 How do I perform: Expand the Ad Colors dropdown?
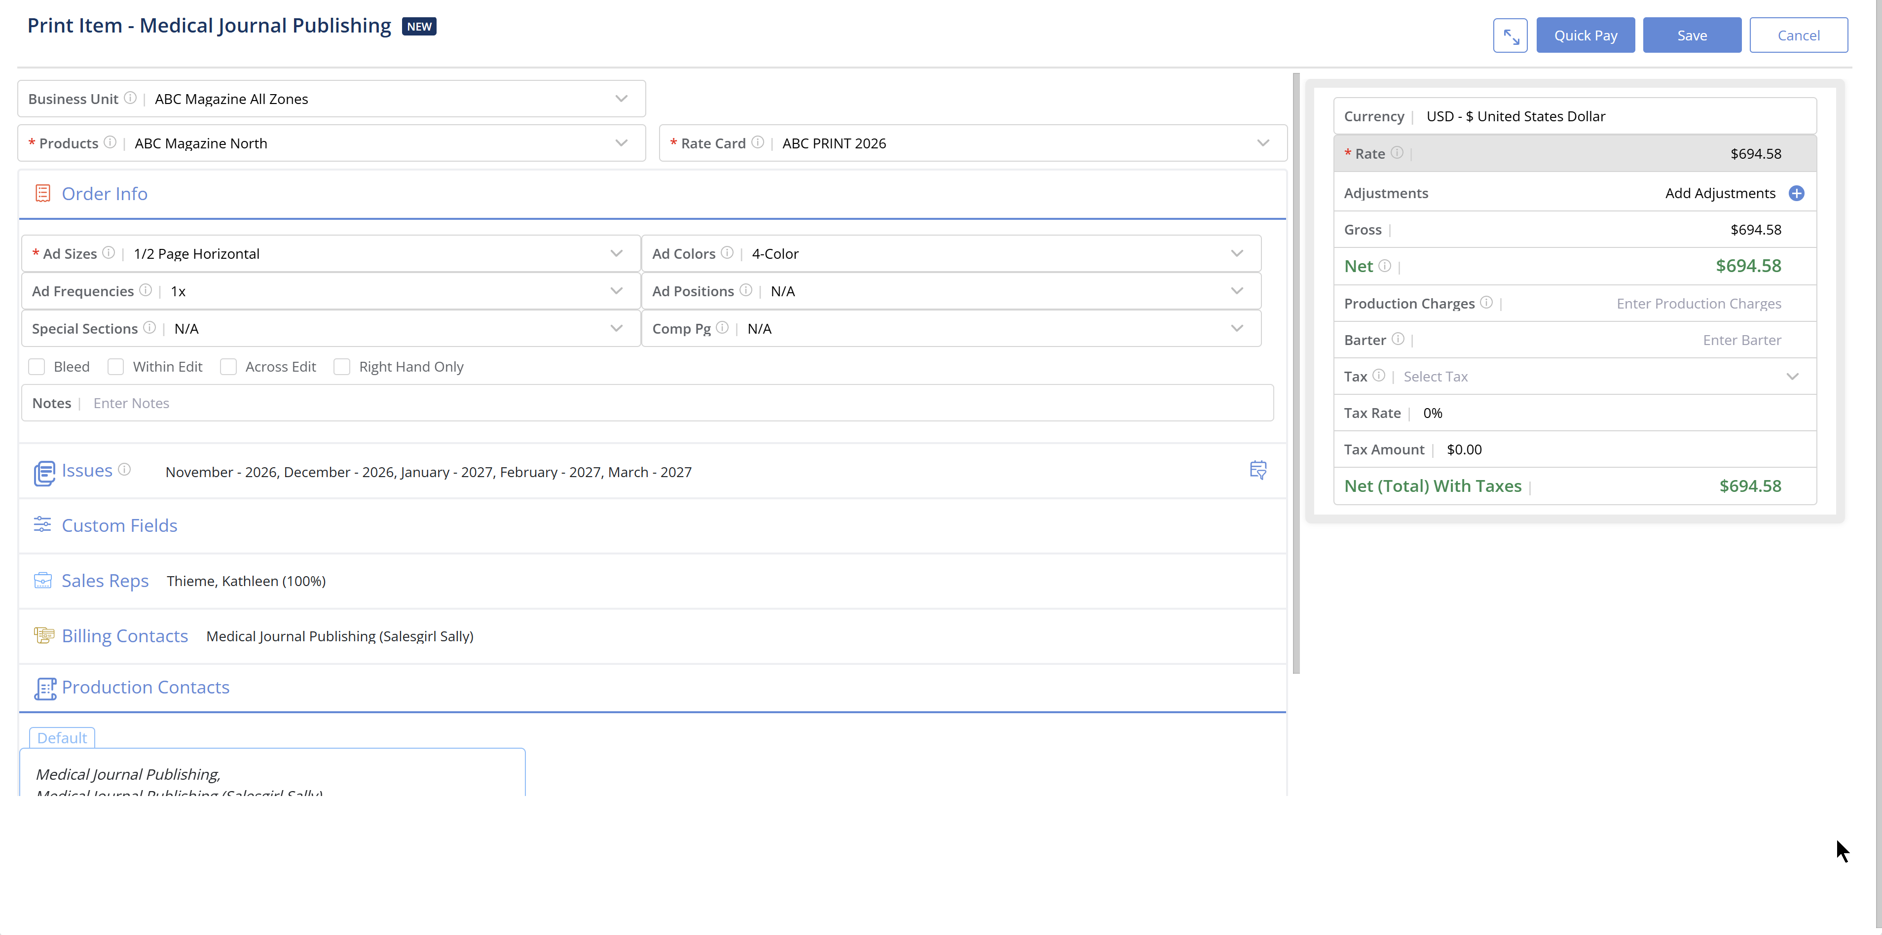[1237, 253]
